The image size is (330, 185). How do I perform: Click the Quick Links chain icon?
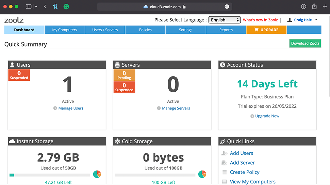pos(222,142)
